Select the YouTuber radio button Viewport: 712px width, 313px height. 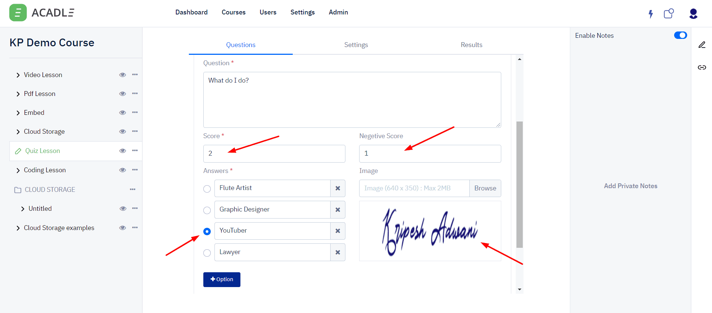[x=207, y=232]
